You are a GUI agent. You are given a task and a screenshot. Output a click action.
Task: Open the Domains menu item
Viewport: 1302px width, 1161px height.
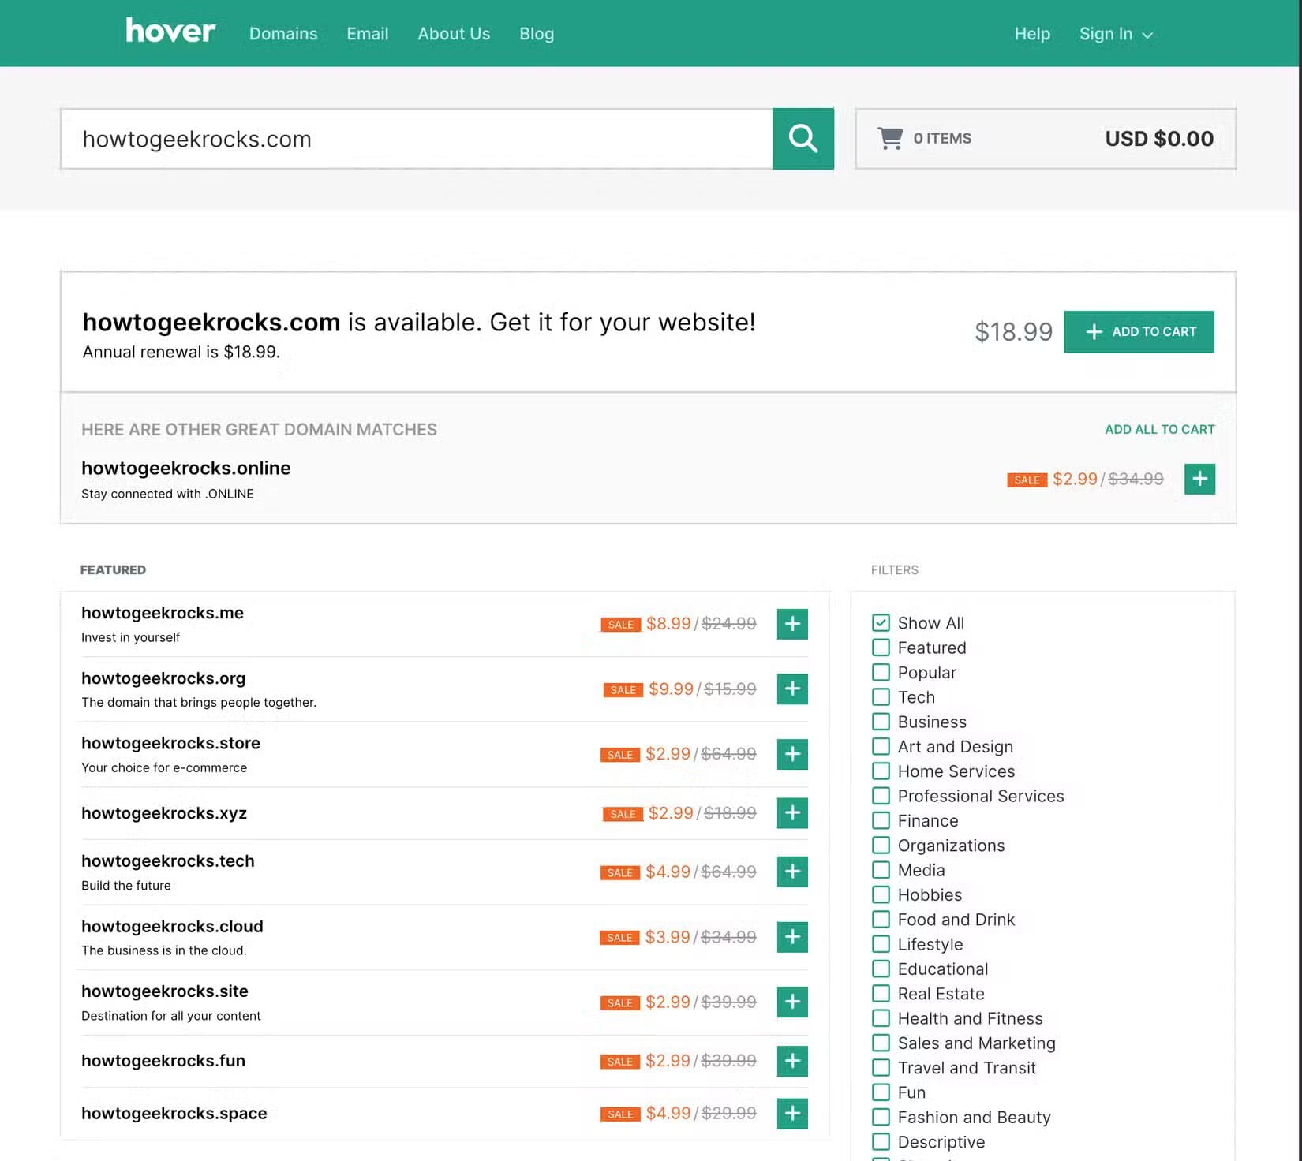[x=283, y=34]
